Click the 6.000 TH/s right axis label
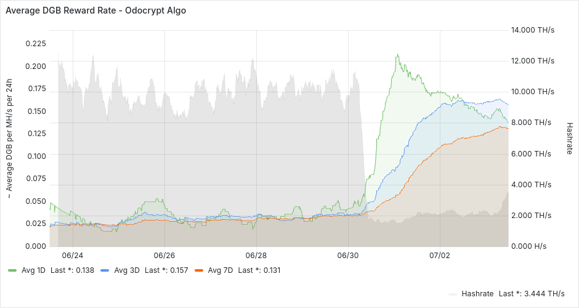This screenshot has width=579, height=308. [x=531, y=153]
